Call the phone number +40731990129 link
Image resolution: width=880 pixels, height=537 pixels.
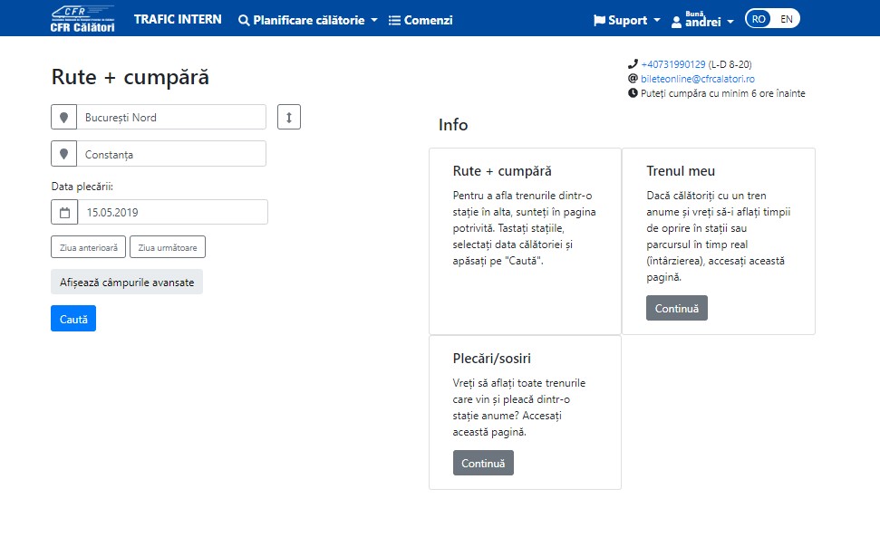[672, 64]
